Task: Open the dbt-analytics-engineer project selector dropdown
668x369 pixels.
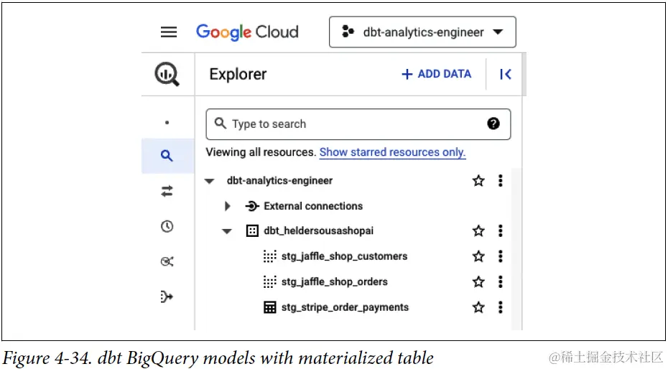Action: click(x=422, y=32)
